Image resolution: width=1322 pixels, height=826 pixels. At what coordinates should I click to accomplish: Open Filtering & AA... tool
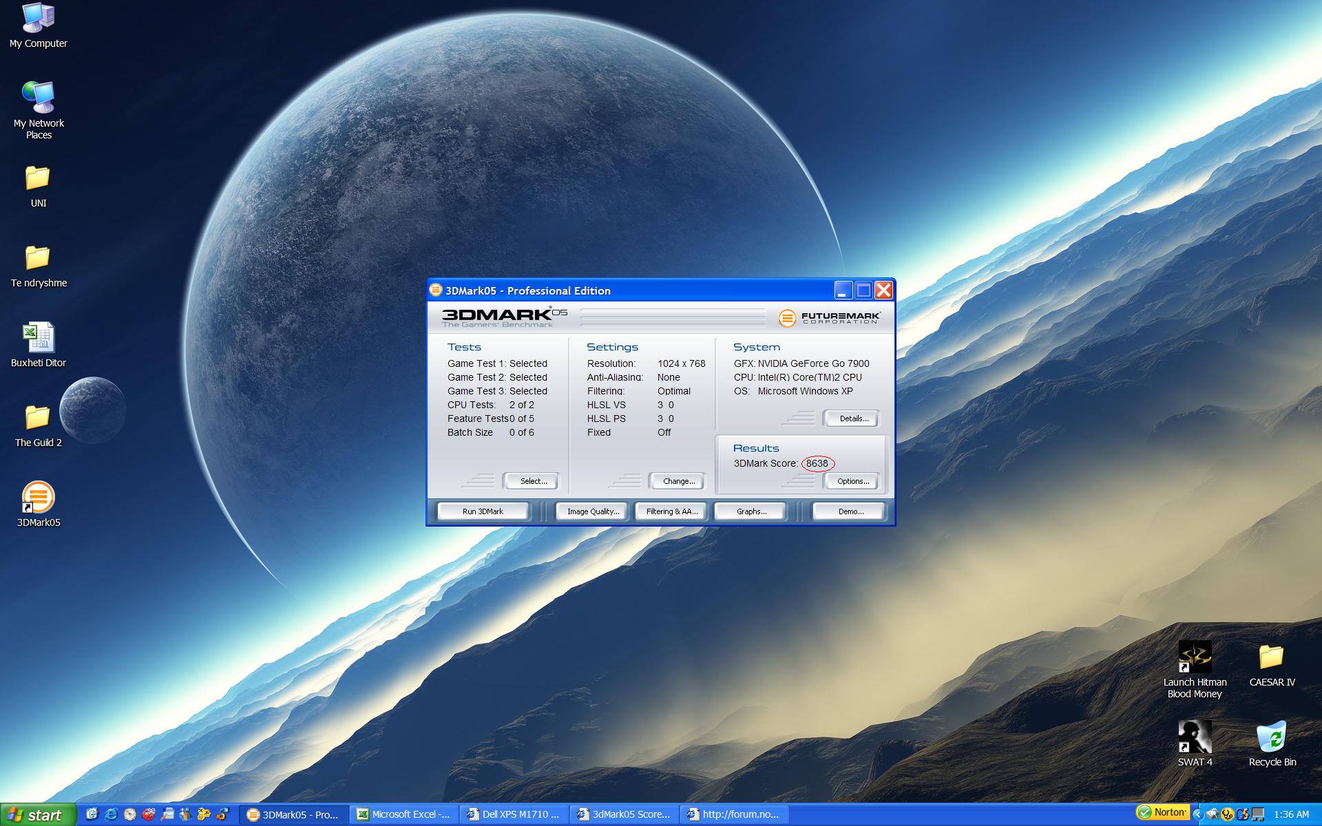click(671, 511)
